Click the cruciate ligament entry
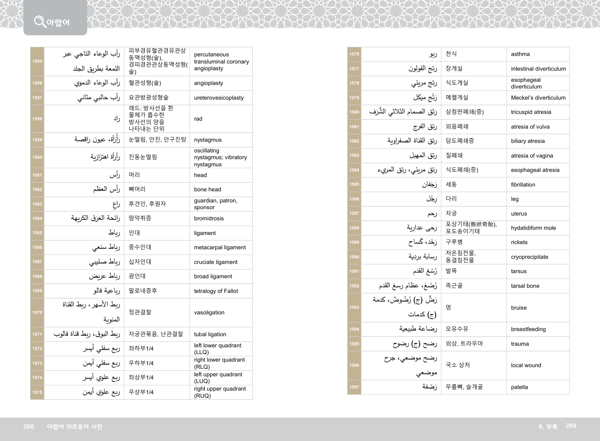The image size is (600, 441). pos(215,262)
